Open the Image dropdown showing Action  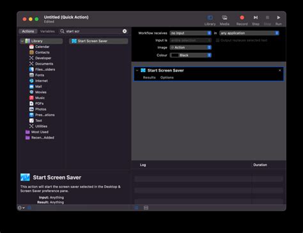click(190, 47)
